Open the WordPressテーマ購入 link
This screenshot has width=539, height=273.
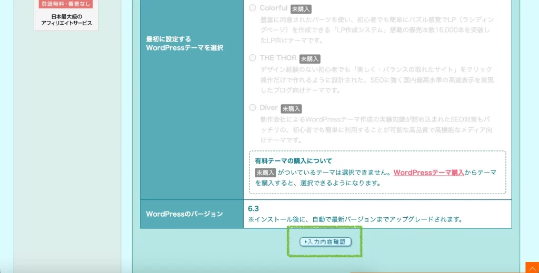pyautogui.click(x=428, y=173)
